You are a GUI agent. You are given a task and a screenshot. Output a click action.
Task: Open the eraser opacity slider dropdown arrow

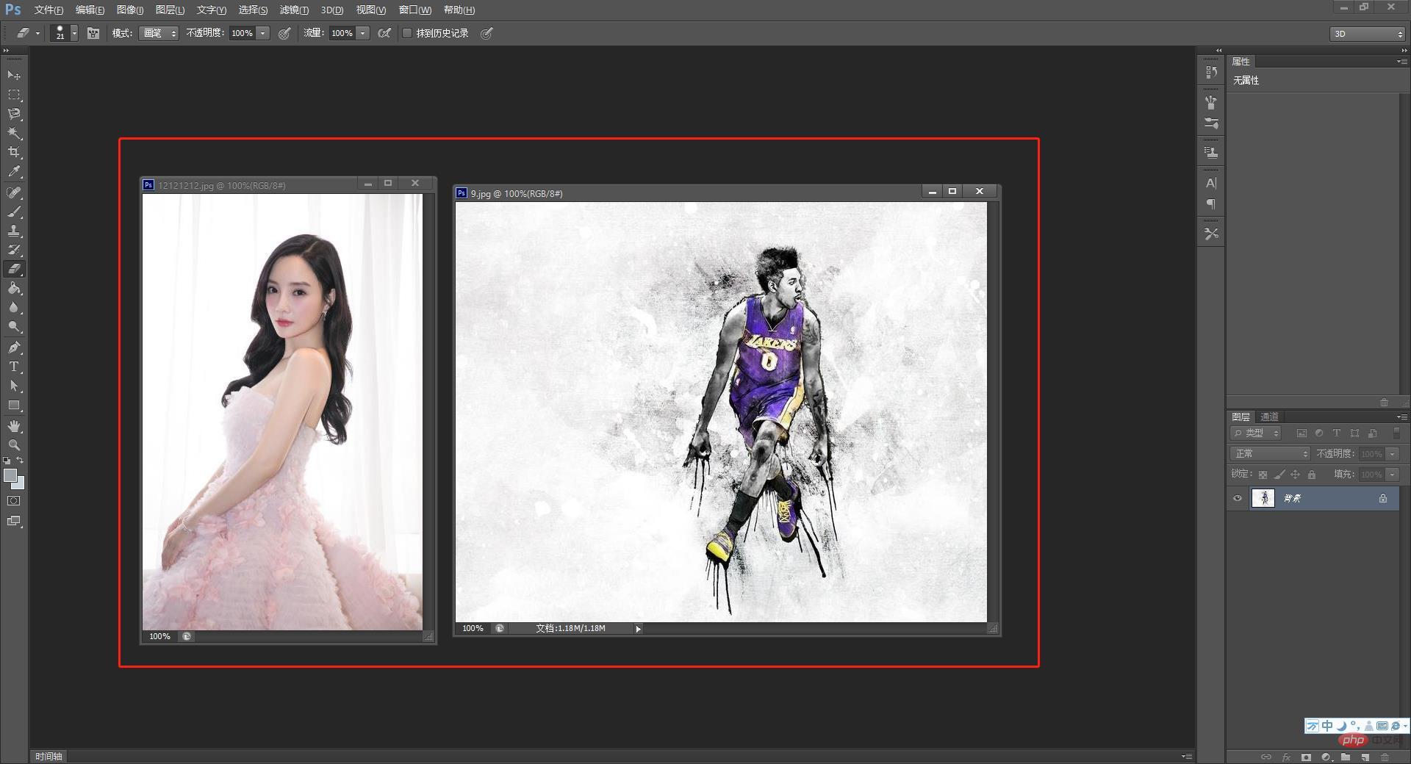[262, 33]
